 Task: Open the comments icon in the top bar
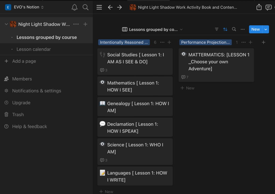pyautogui.click(x=268, y=7)
